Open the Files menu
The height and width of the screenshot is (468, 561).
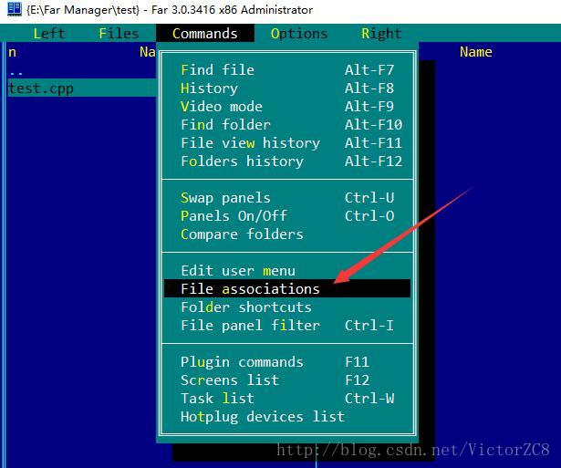click(x=119, y=33)
